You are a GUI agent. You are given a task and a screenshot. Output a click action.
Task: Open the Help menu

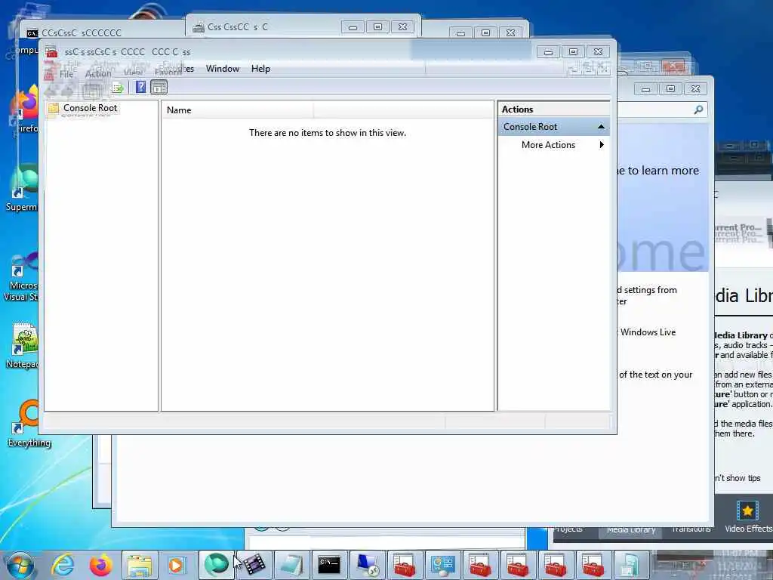point(260,69)
